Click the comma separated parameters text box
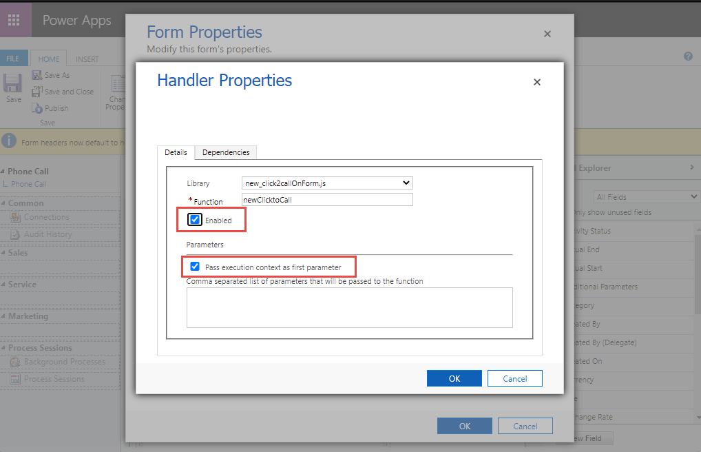 349,307
